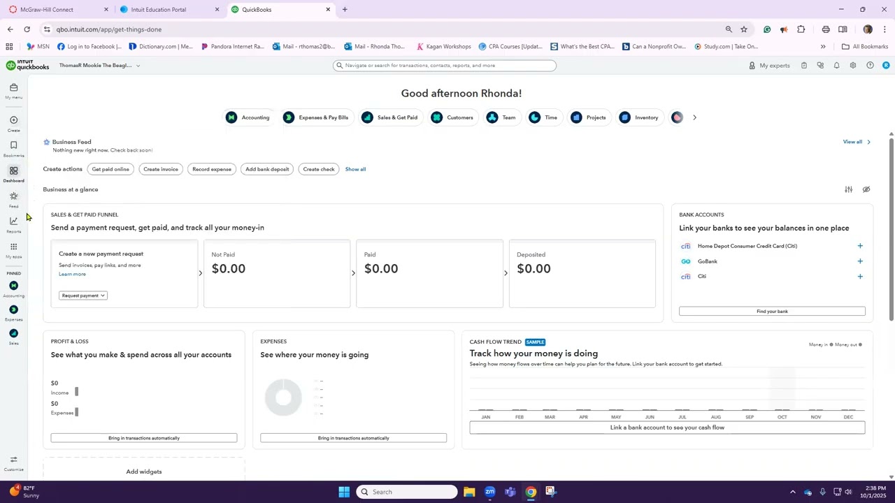Screen dimensions: 895x503
Task: Click Get paid online action
Action: [x=110, y=169]
